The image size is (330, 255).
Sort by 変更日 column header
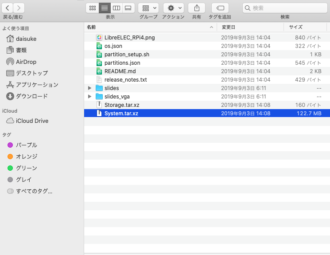click(250, 27)
